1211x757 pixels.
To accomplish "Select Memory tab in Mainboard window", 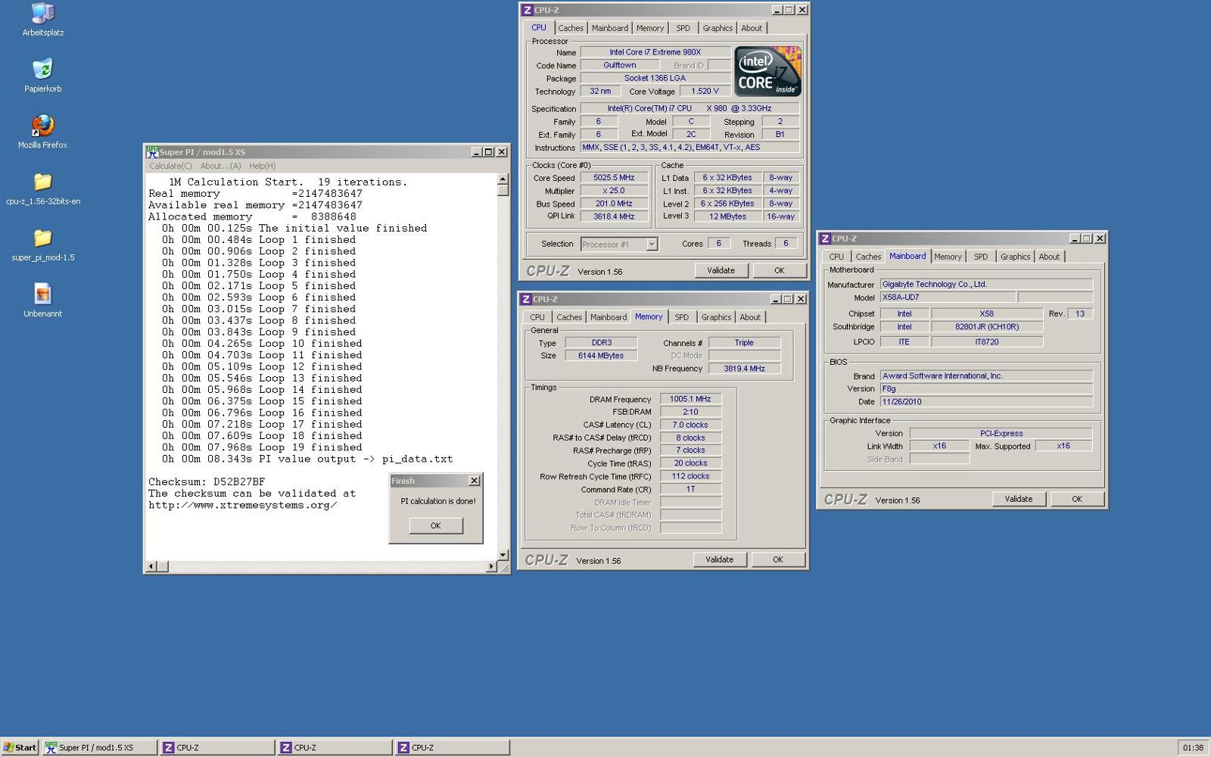I will (947, 257).
